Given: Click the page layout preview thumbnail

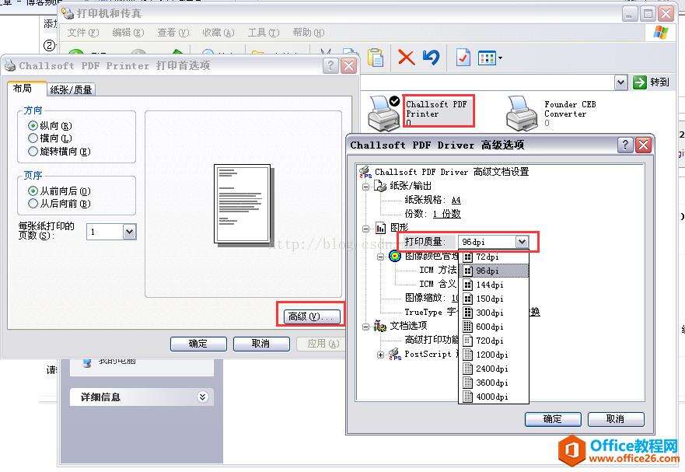Looking at the screenshot, I should tap(243, 204).
